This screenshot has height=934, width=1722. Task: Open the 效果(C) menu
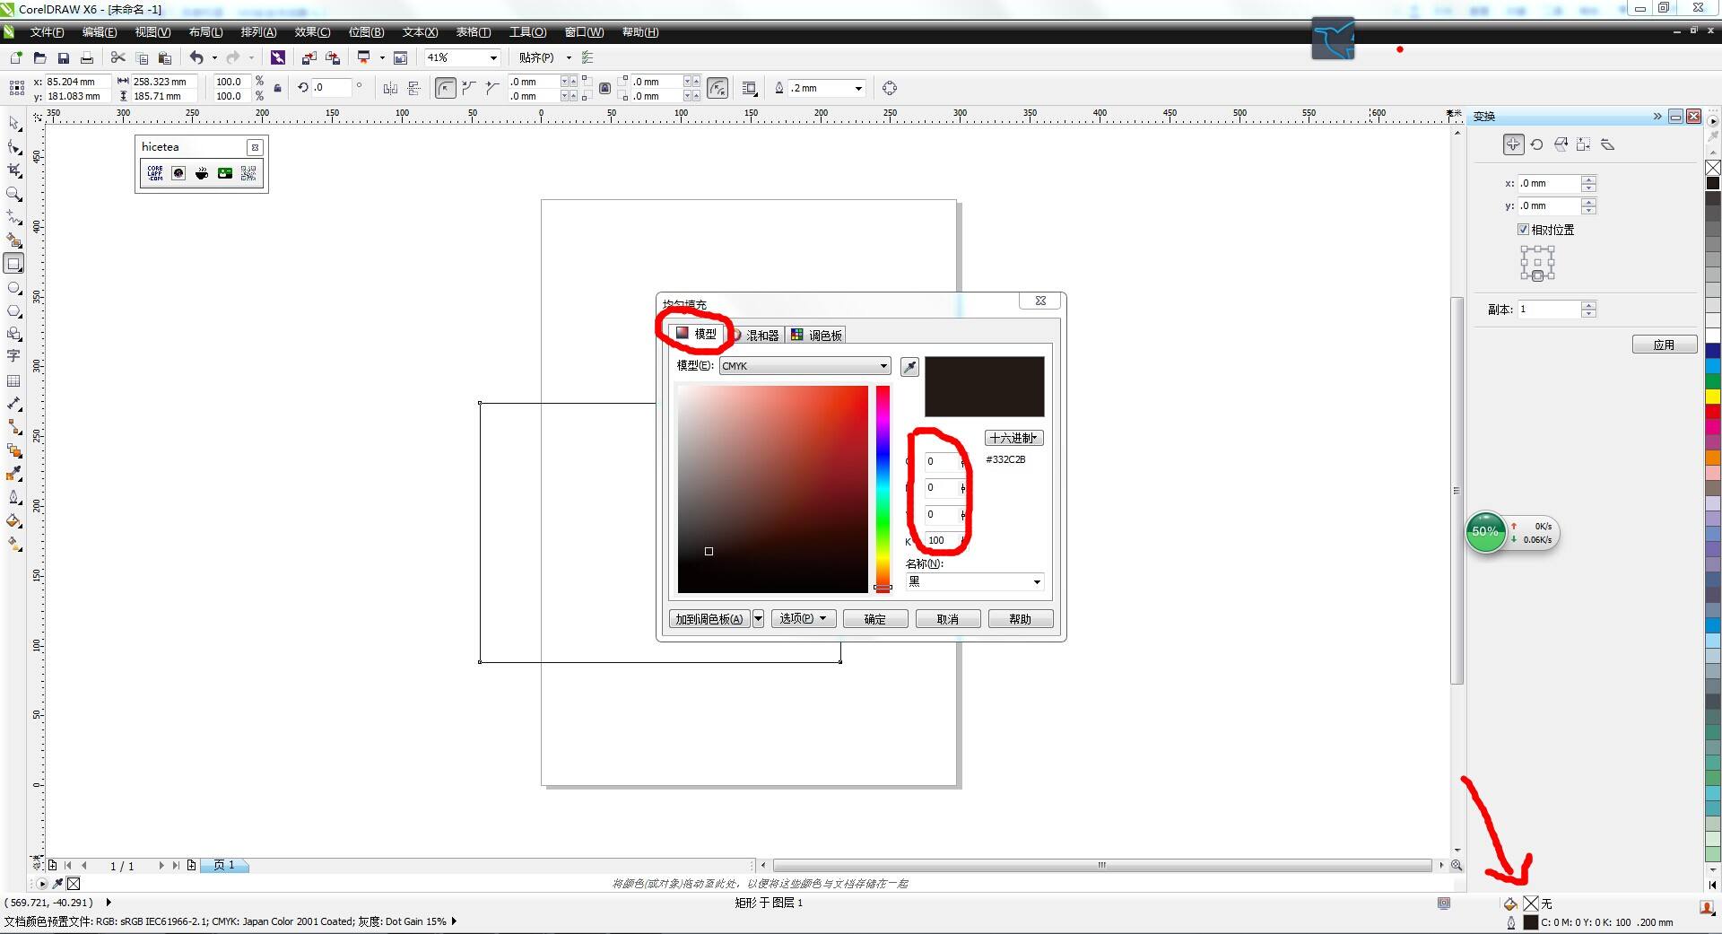(x=312, y=32)
